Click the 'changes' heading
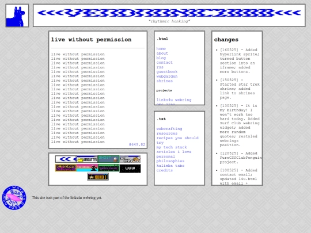This screenshot has height=233, width=311. click(226, 40)
